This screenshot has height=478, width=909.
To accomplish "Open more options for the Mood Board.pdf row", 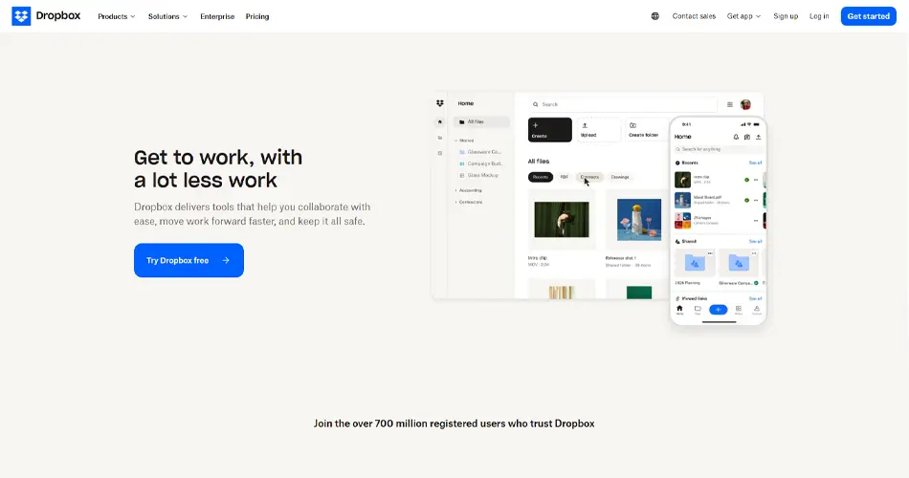I will point(755,200).
